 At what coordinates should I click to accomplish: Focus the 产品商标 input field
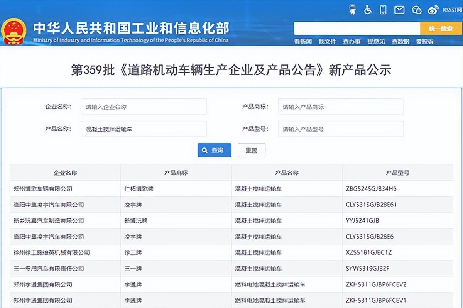tap(340, 107)
